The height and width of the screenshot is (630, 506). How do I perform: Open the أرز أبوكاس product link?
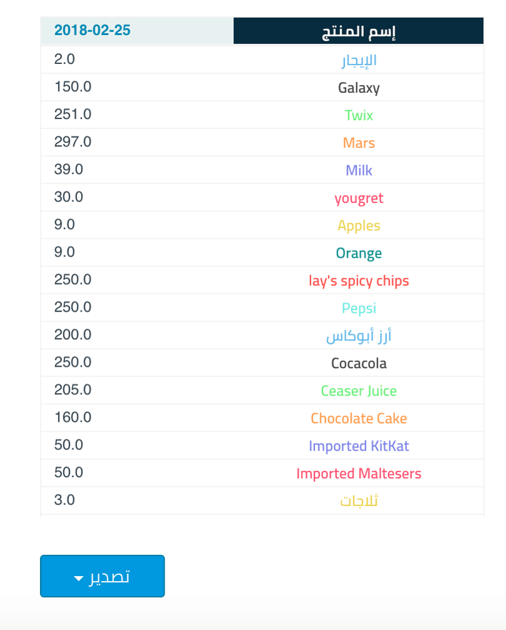(359, 336)
